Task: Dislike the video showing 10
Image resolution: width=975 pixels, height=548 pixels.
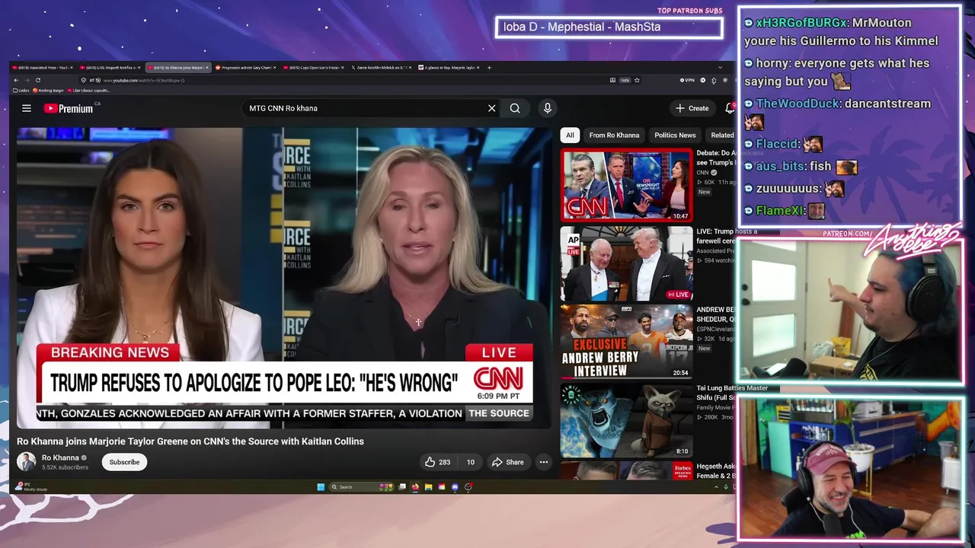Action: [470, 462]
